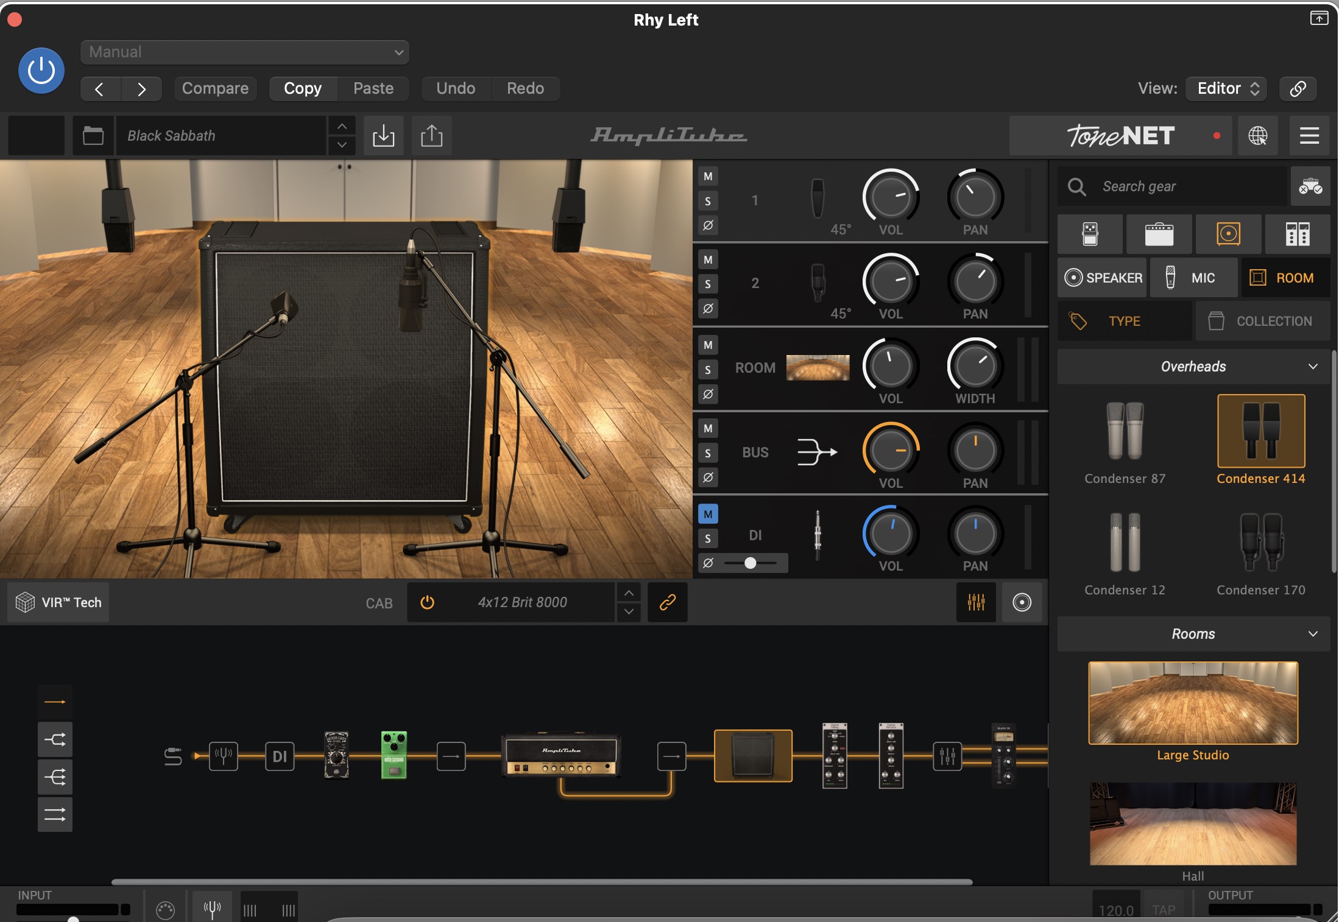Go to previous preset arrow
The width and height of the screenshot is (1339, 922).
pos(100,89)
